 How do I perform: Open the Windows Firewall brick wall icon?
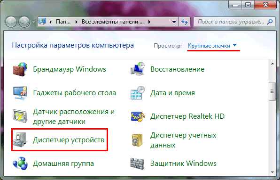tap(20, 69)
